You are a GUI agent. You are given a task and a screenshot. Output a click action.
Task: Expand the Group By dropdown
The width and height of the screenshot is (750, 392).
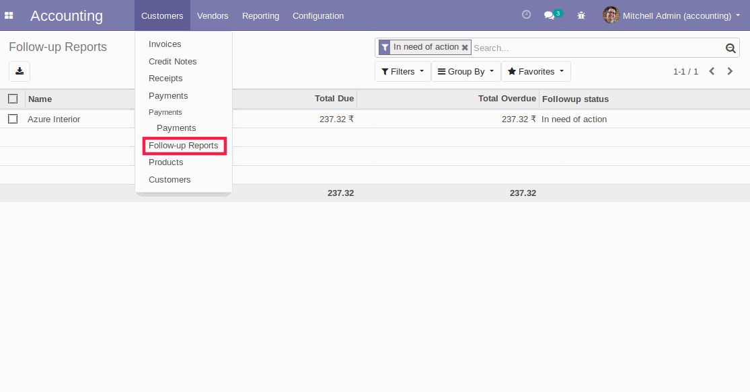tap(466, 72)
